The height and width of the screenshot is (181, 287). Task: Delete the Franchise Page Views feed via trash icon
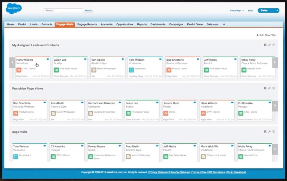tap(273, 88)
